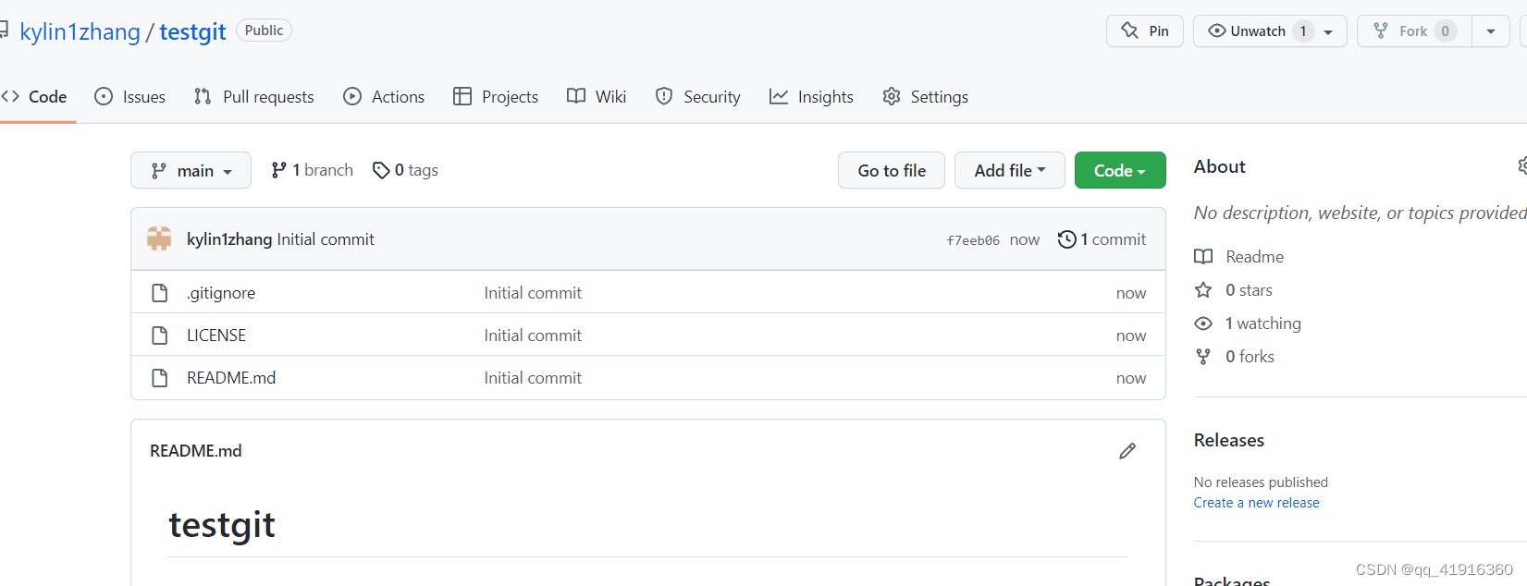Screen dimensions: 1527x586
Task: Open the Releases heading link
Action: point(1229,440)
